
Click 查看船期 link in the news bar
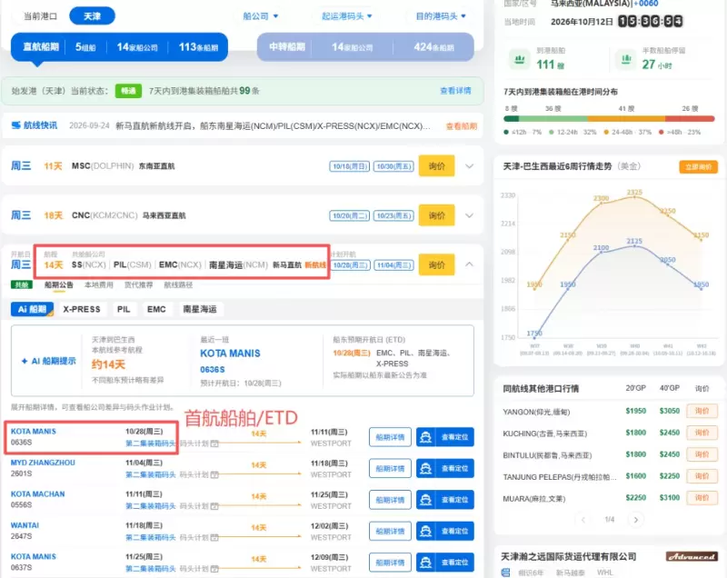(462, 126)
